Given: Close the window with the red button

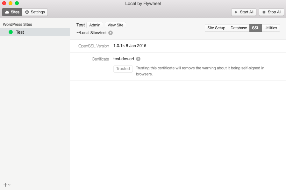Looking at the screenshot, I should coord(4,3).
